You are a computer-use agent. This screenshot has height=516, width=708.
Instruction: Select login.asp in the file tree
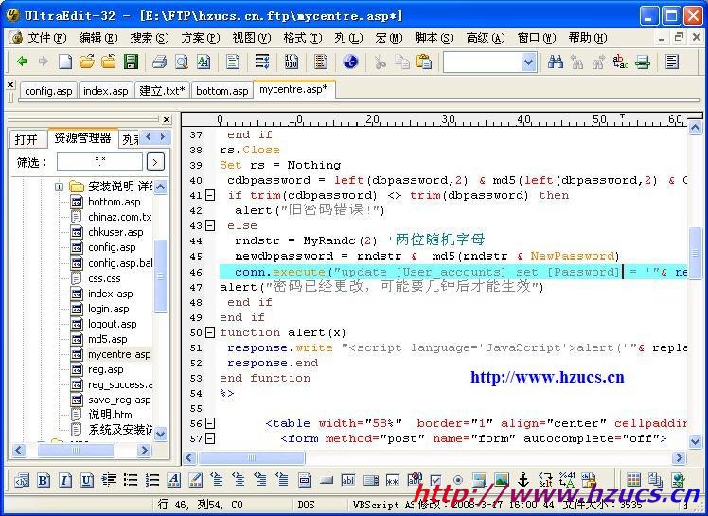108,309
